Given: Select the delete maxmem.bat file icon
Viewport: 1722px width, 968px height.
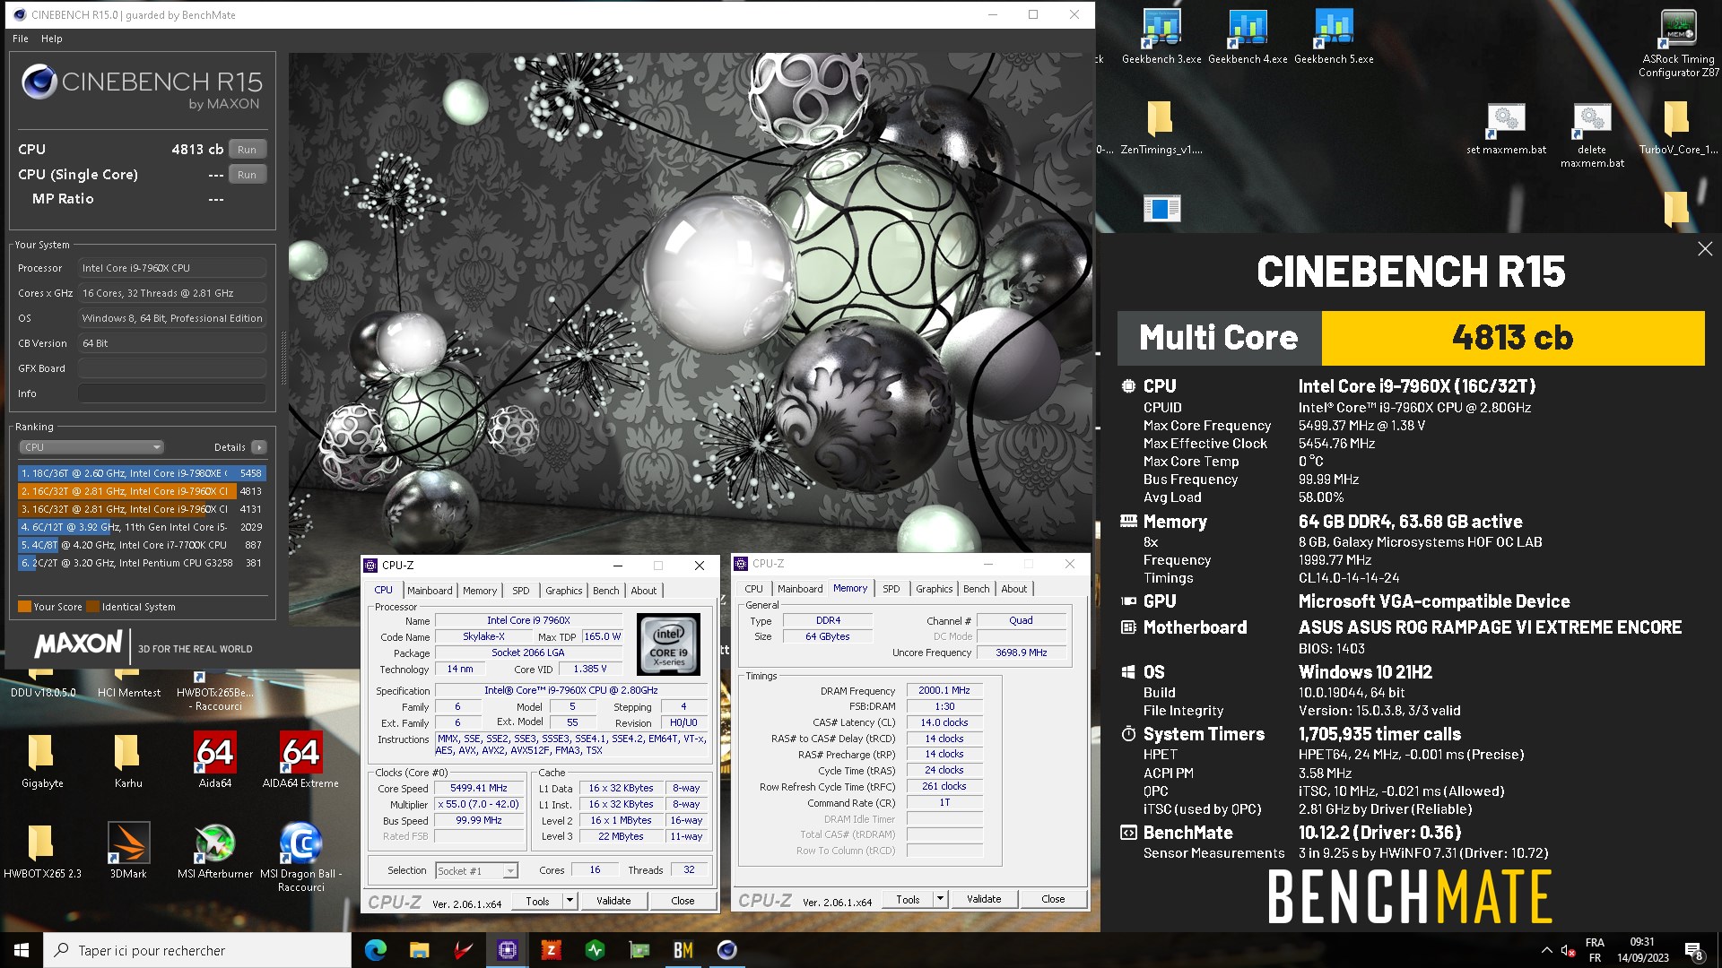Looking at the screenshot, I should [x=1592, y=134].
